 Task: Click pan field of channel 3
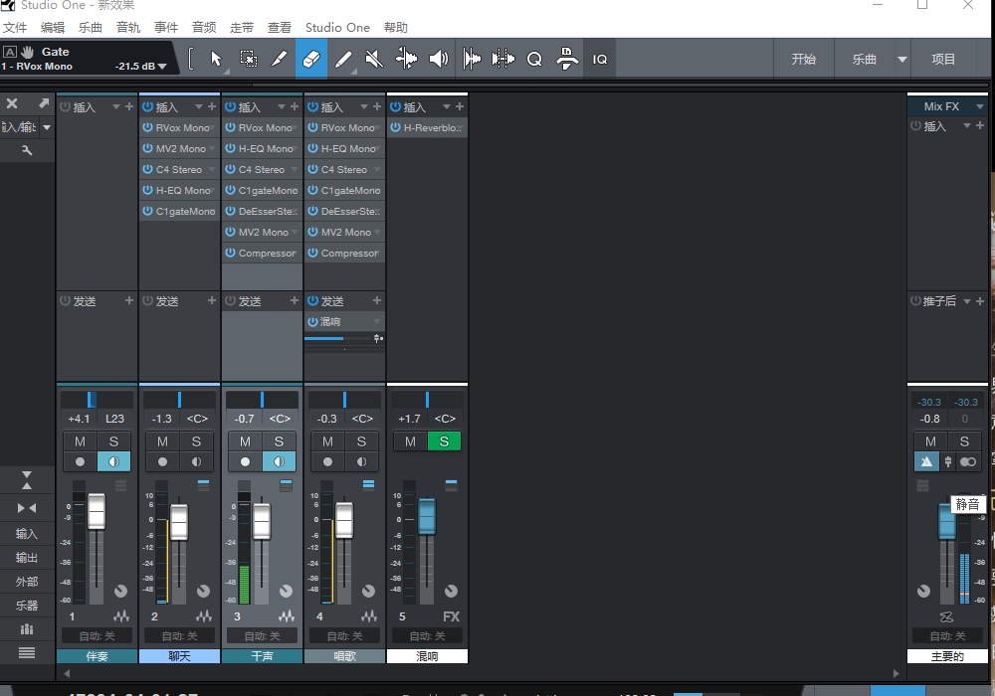(280, 419)
